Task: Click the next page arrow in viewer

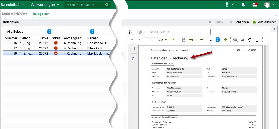Action: (x=166, y=40)
